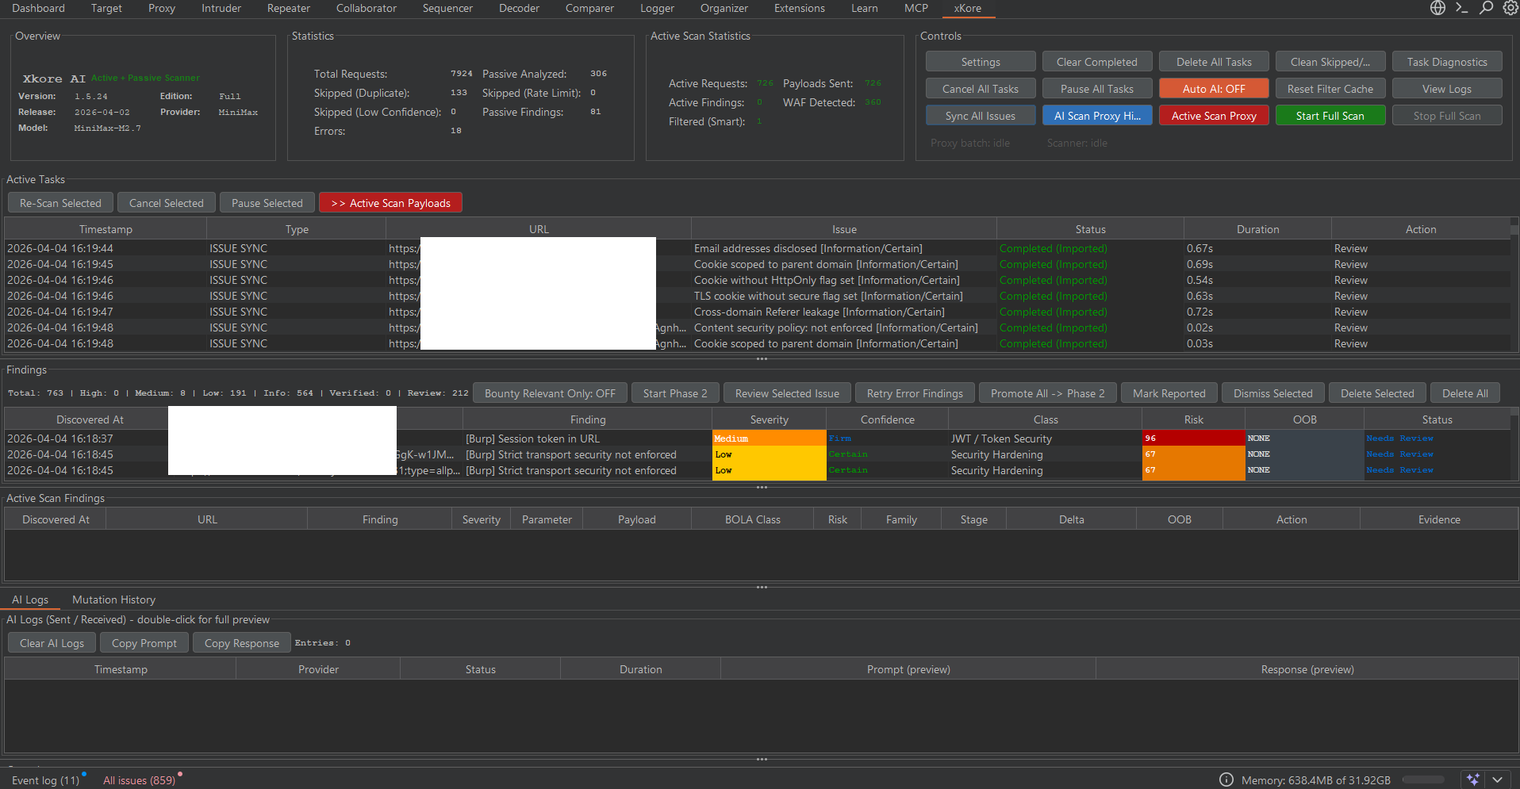Click splitter dots below Findings table
Image resolution: width=1520 pixels, height=789 pixels.
(762, 488)
